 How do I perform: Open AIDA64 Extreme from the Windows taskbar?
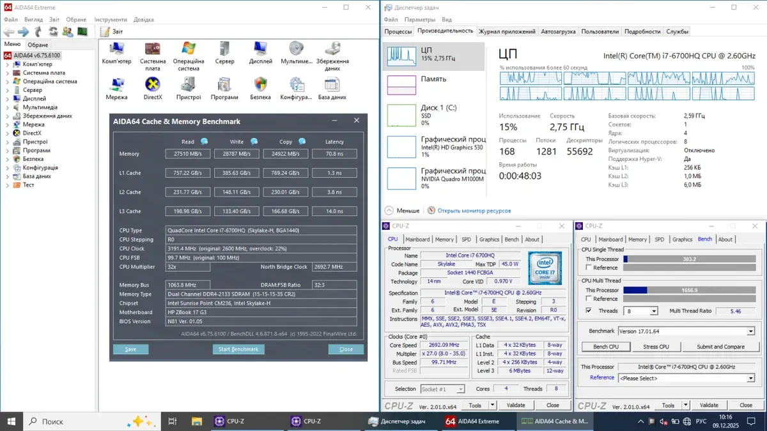(472, 421)
